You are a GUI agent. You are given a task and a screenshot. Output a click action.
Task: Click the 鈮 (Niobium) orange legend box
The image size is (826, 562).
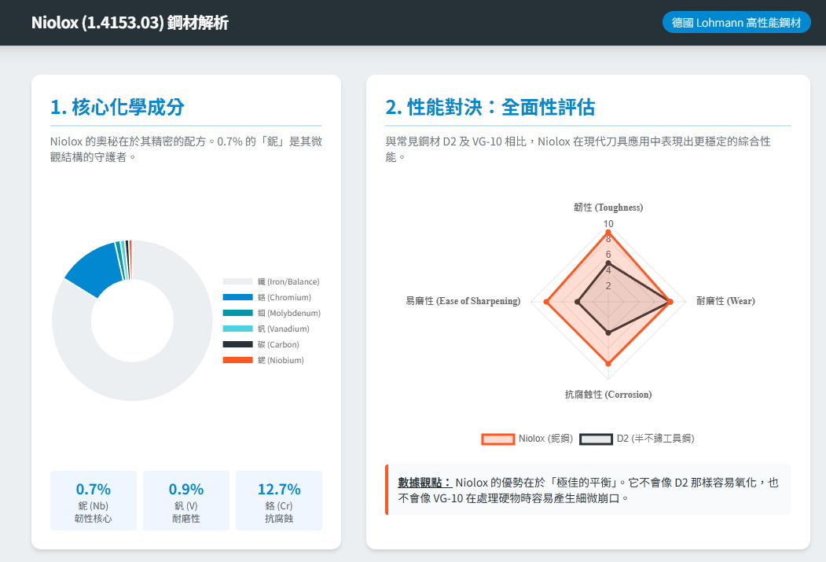238,360
